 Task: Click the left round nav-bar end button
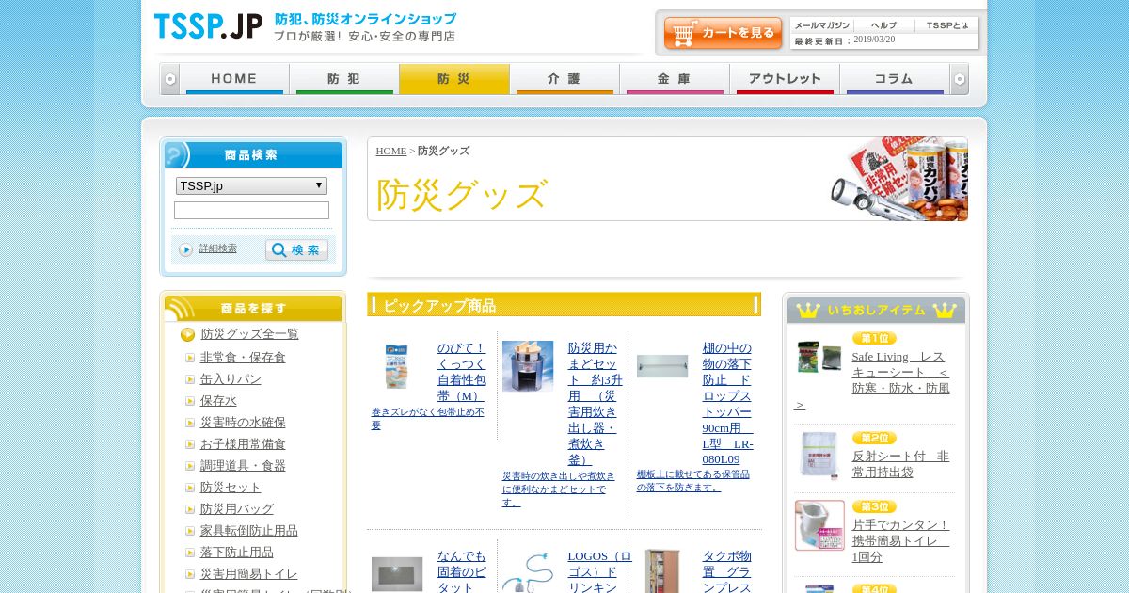pyautogui.click(x=170, y=79)
